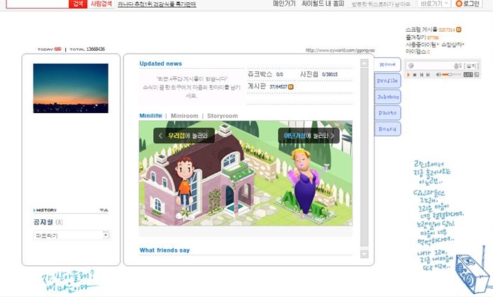The width and height of the screenshot is (493, 297).
Task: Go to 메인가기 main page
Action: 284,4
